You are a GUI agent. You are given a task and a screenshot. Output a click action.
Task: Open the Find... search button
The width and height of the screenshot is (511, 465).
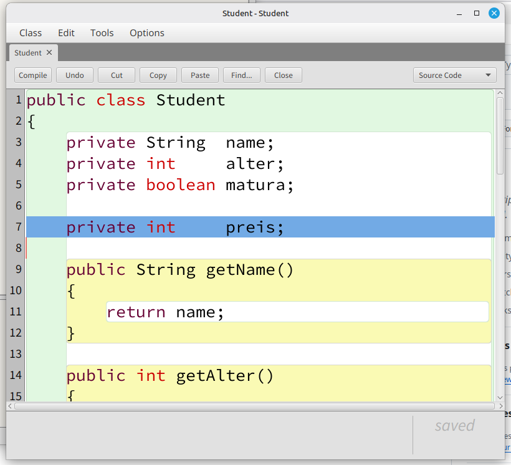[241, 75]
